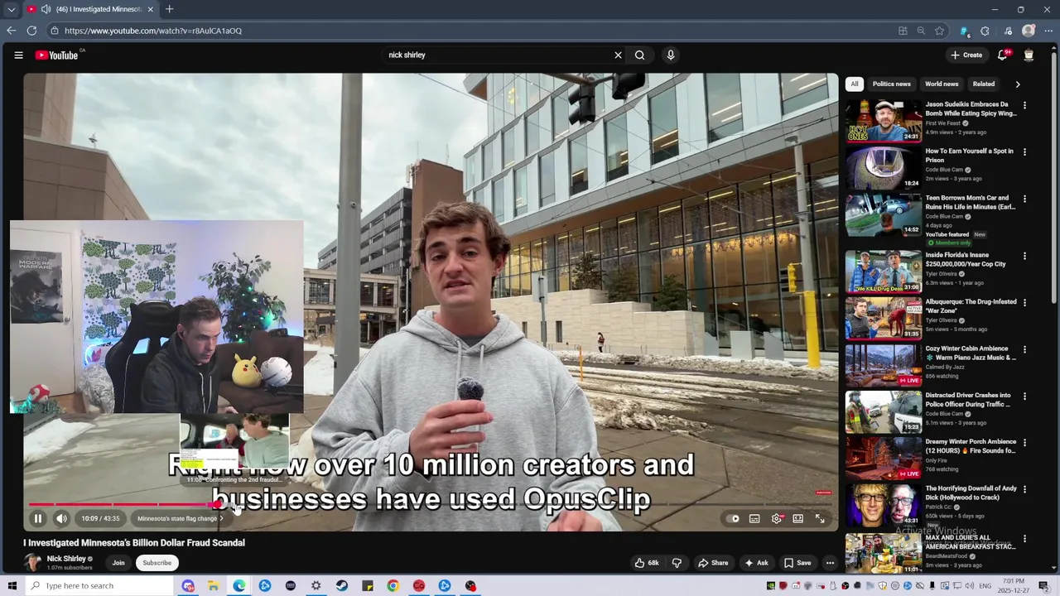1060x596 pixels.
Task: Open a new browser tab
Action: coord(169,9)
